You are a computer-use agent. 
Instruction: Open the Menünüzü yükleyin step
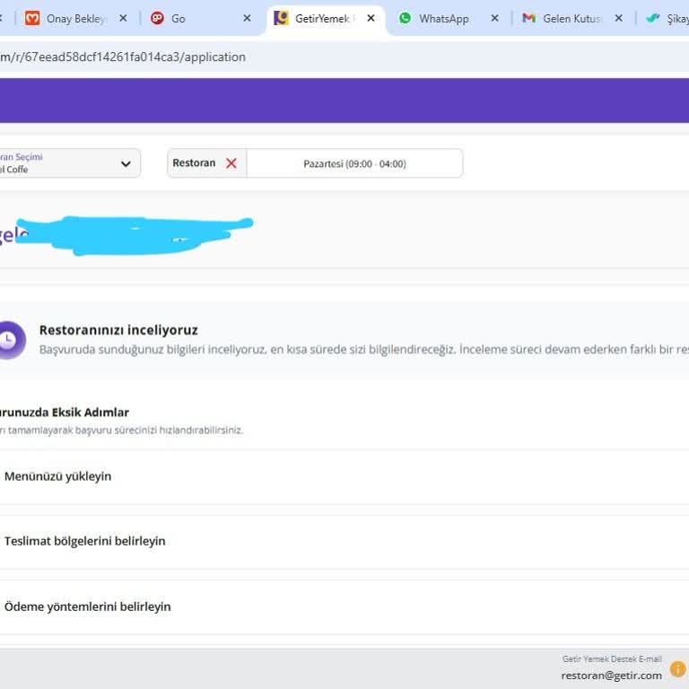(344, 476)
